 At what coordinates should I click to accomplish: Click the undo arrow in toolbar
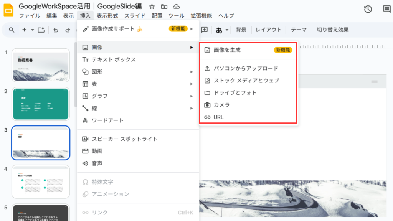56,30
